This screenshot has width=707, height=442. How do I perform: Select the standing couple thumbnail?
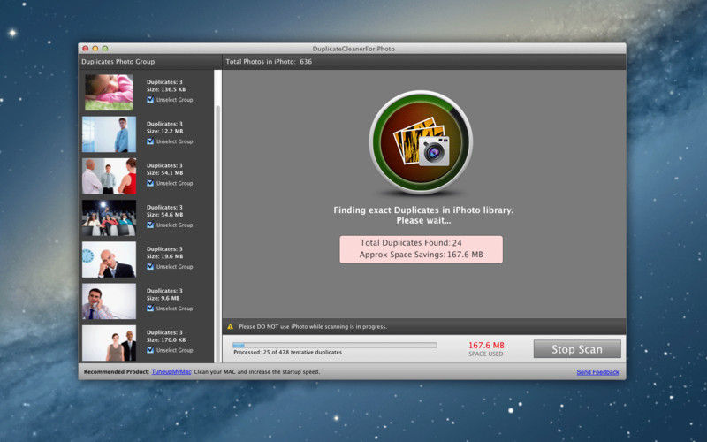(x=109, y=343)
